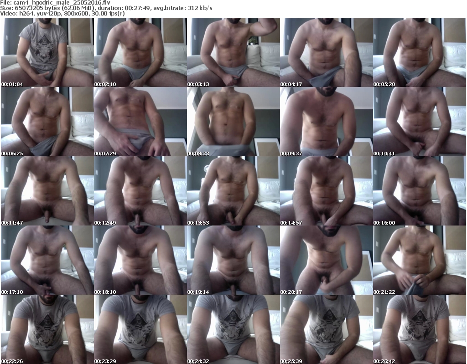Open the thumbnail stamped 00:06:25
This screenshot has height=364, width=467.
47,122
